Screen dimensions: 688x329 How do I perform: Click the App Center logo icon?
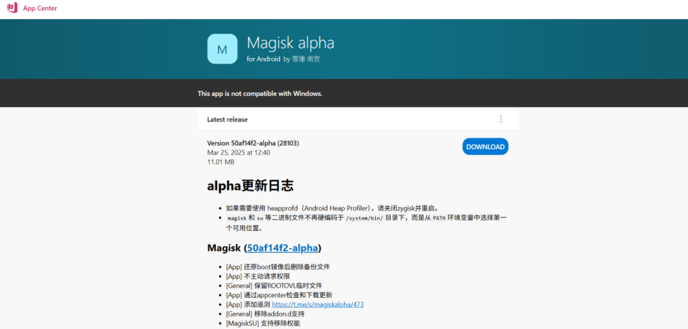click(x=12, y=8)
